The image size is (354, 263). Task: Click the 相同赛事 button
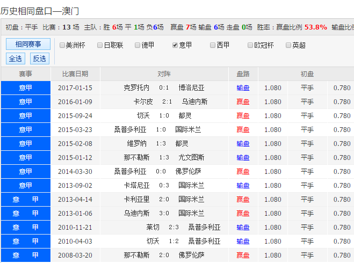point(28,44)
